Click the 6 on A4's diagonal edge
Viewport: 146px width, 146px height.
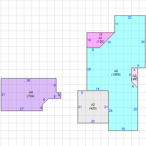click(x=44, y=100)
